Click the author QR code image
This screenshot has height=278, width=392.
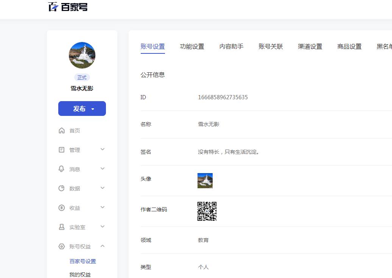tap(207, 211)
